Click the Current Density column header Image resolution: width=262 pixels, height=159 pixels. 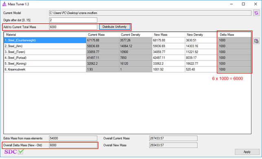[135, 35]
